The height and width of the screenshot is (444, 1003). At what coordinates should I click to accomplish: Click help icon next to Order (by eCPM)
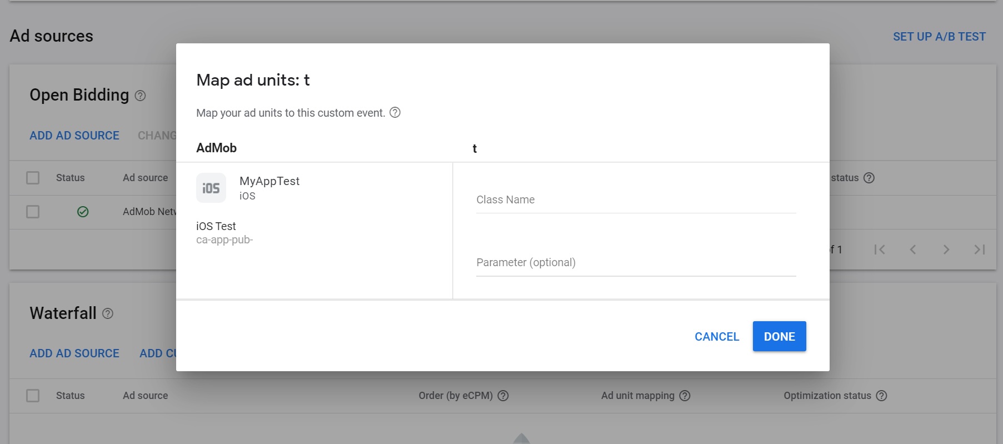point(503,396)
